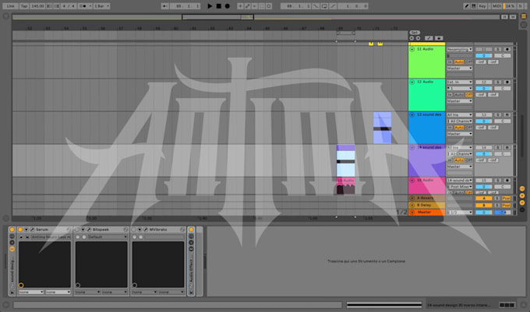Click the 4 / 4 time signature field
The image size is (530, 312).
tap(69, 6)
